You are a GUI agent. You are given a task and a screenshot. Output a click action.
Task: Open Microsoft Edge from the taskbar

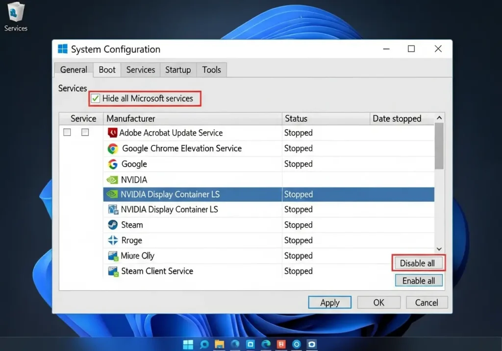(x=266, y=344)
